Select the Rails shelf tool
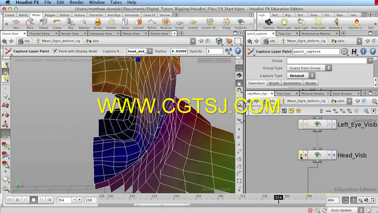Image resolution: width=378 pixels, height=213 pixels. [x=30, y=24]
